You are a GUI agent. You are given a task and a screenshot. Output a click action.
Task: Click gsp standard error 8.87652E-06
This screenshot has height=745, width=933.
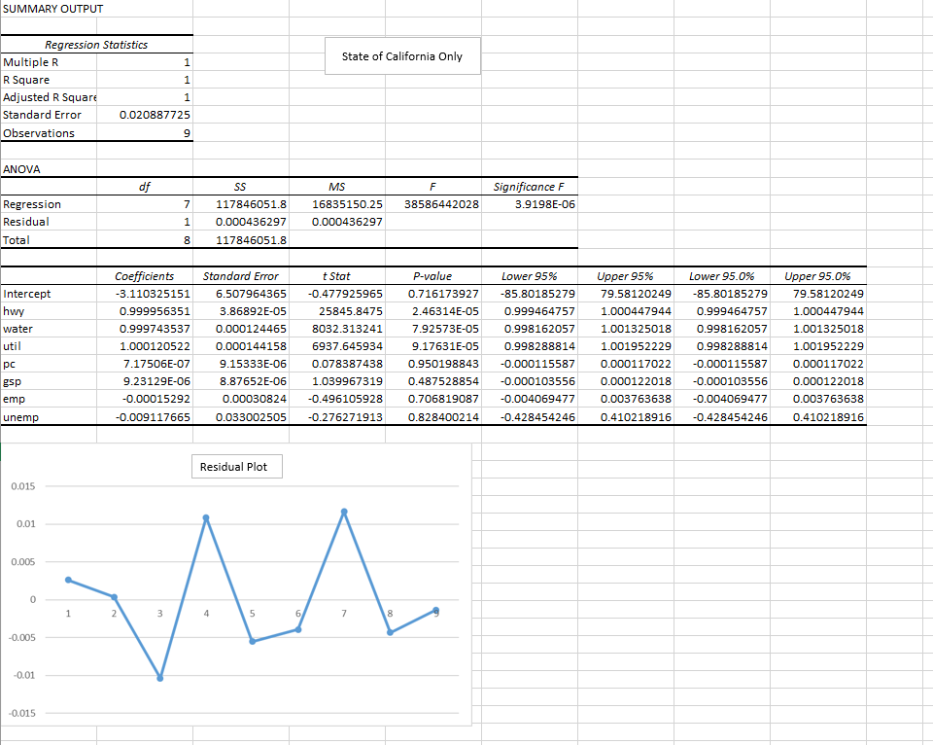tap(241, 381)
